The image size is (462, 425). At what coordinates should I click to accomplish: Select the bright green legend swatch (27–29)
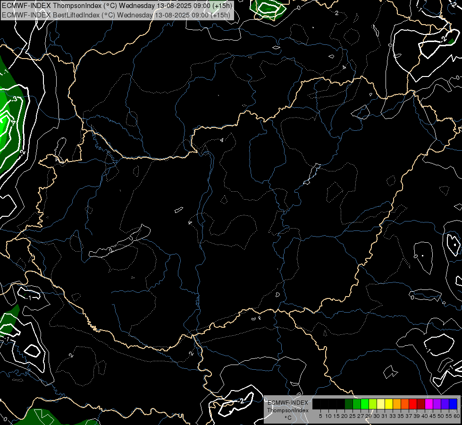[x=365, y=404]
